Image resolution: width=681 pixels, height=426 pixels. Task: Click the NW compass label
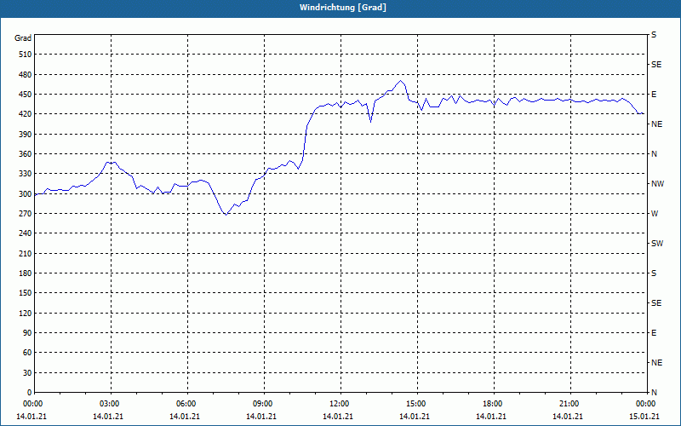pos(657,184)
